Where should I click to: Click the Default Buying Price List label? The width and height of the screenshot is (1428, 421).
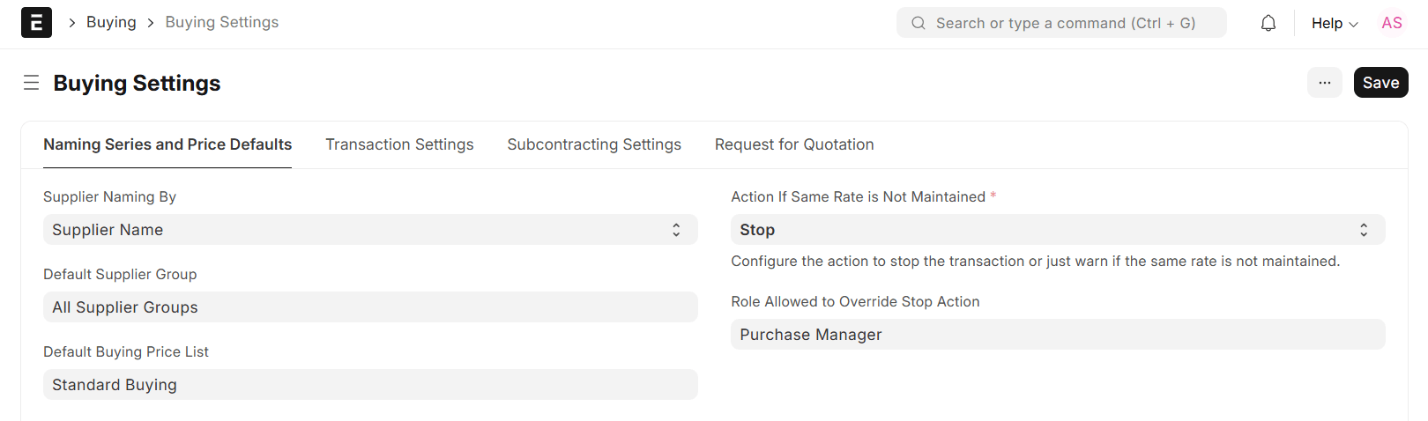[x=126, y=351]
